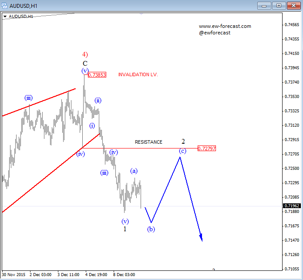
Task: Select the blue (b) wave label
Action: click(x=151, y=229)
